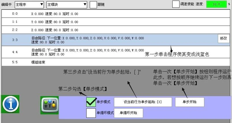Click the 单循环开始 button
This screenshot has height=123, width=232.
(128, 113)
